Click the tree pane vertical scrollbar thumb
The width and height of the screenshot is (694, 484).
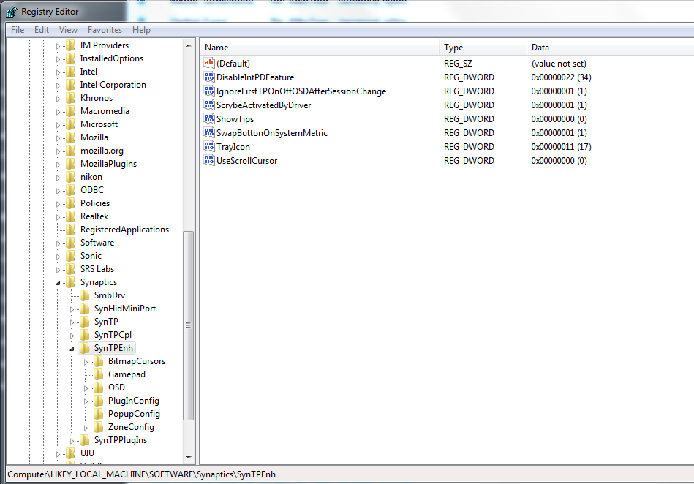189,325
